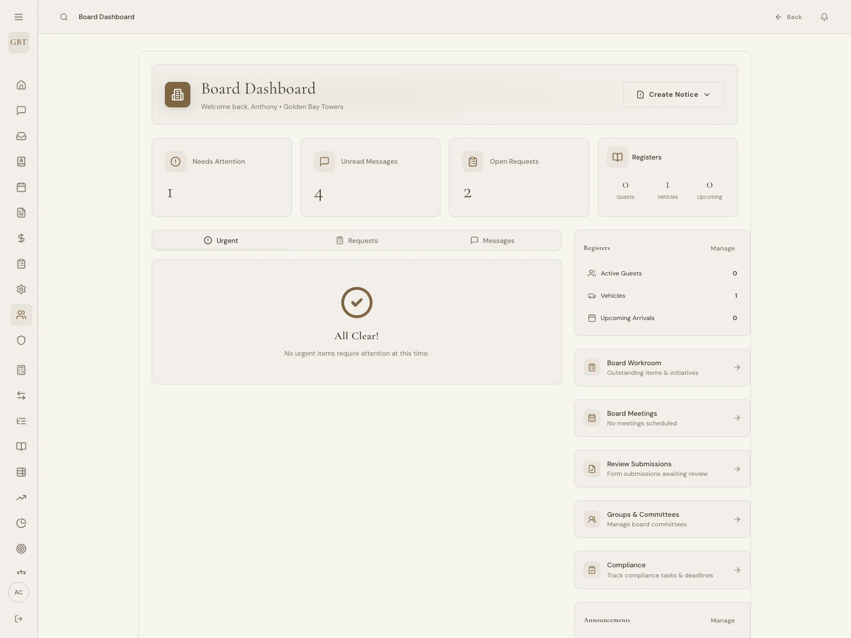Switch to the Requests tab

coord(356,240)
